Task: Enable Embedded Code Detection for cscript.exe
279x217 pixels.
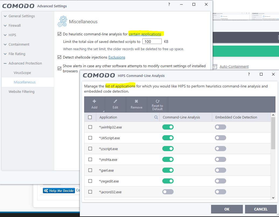Action: pos(221,149)
